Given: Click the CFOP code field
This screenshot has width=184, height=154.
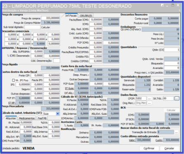Looking at the screenshot, I should click(141, 98).
